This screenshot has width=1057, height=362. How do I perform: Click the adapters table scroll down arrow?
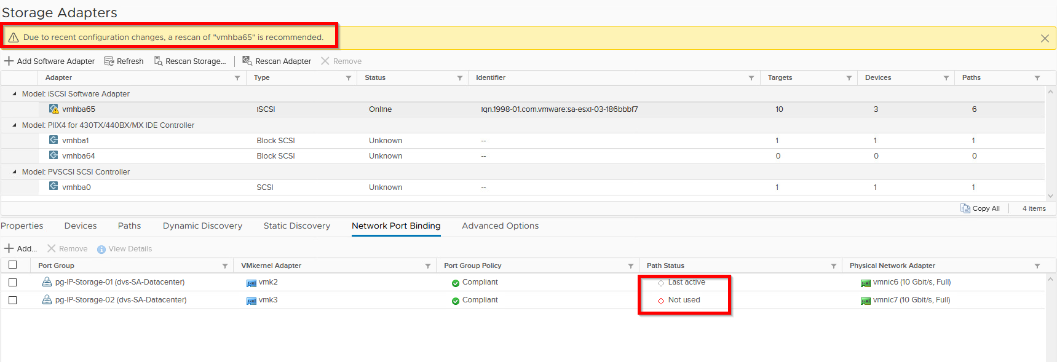point(1050,196)
